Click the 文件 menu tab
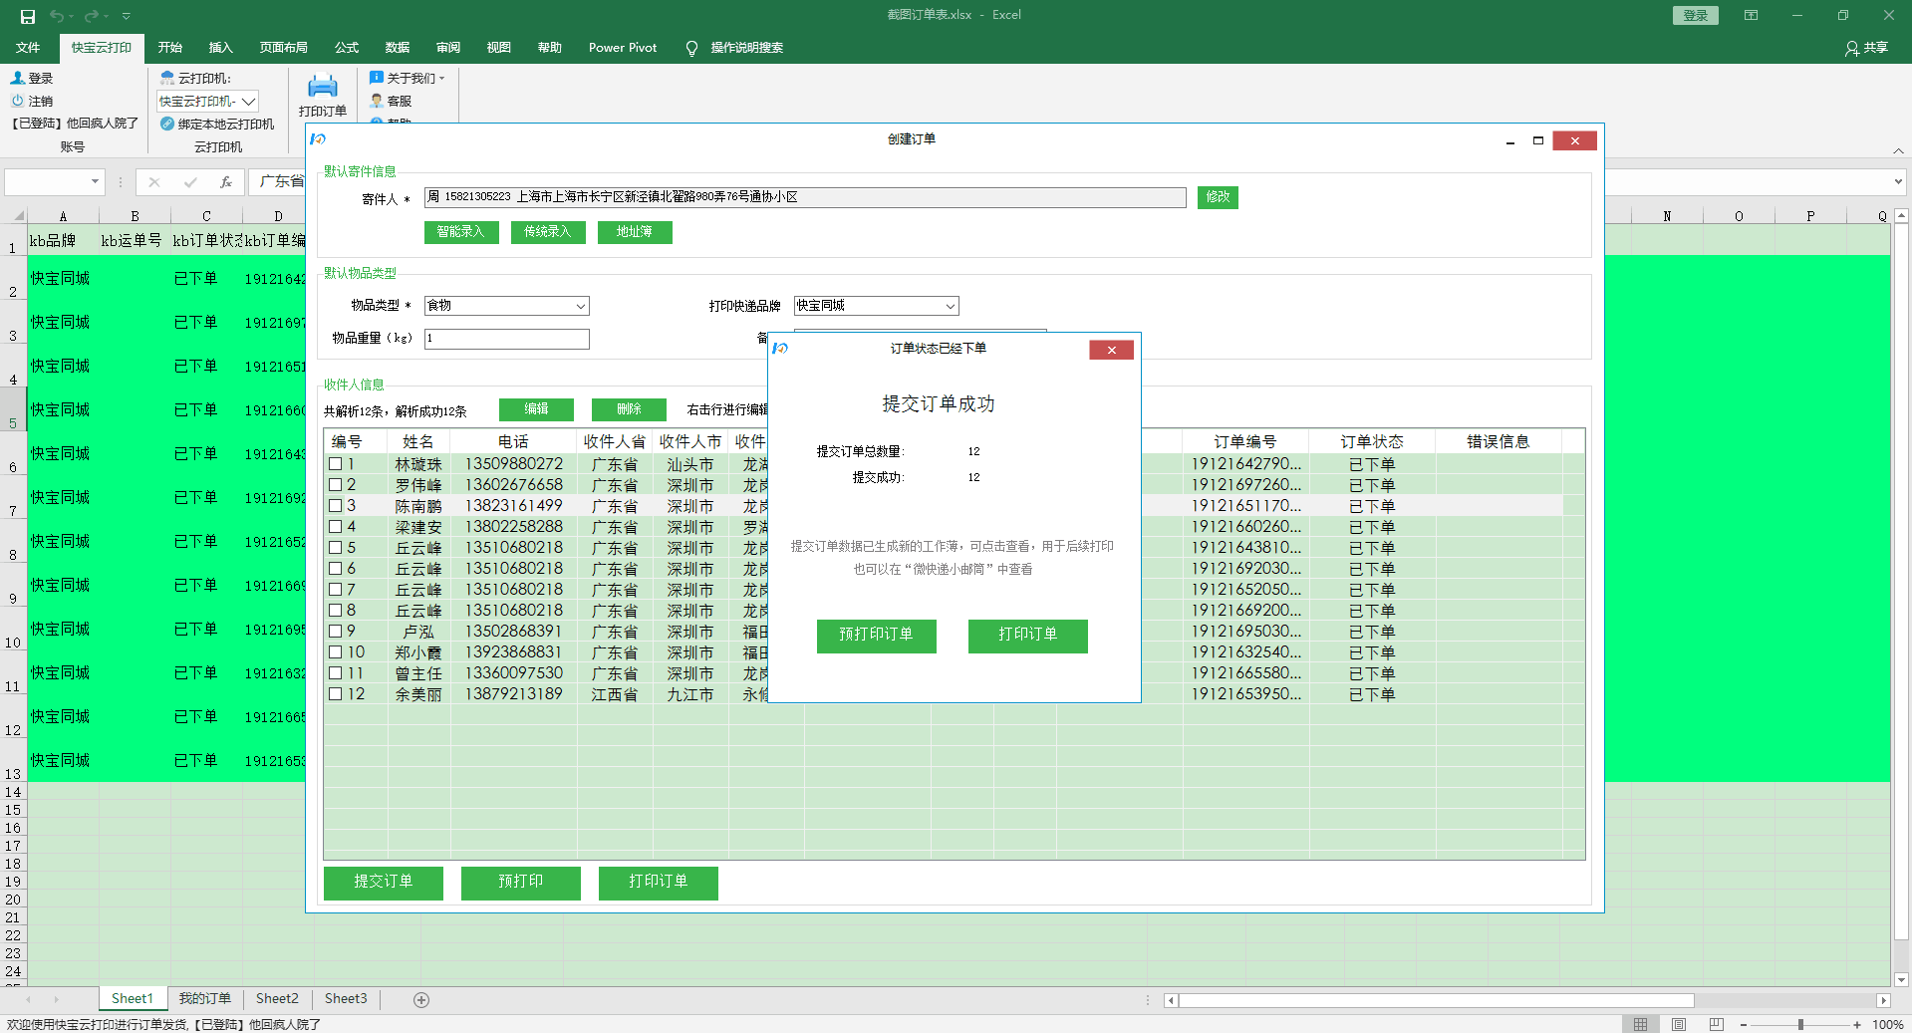Image resolution: width=1912 pixels, height=1033 pixels. [x=28, y=48]
